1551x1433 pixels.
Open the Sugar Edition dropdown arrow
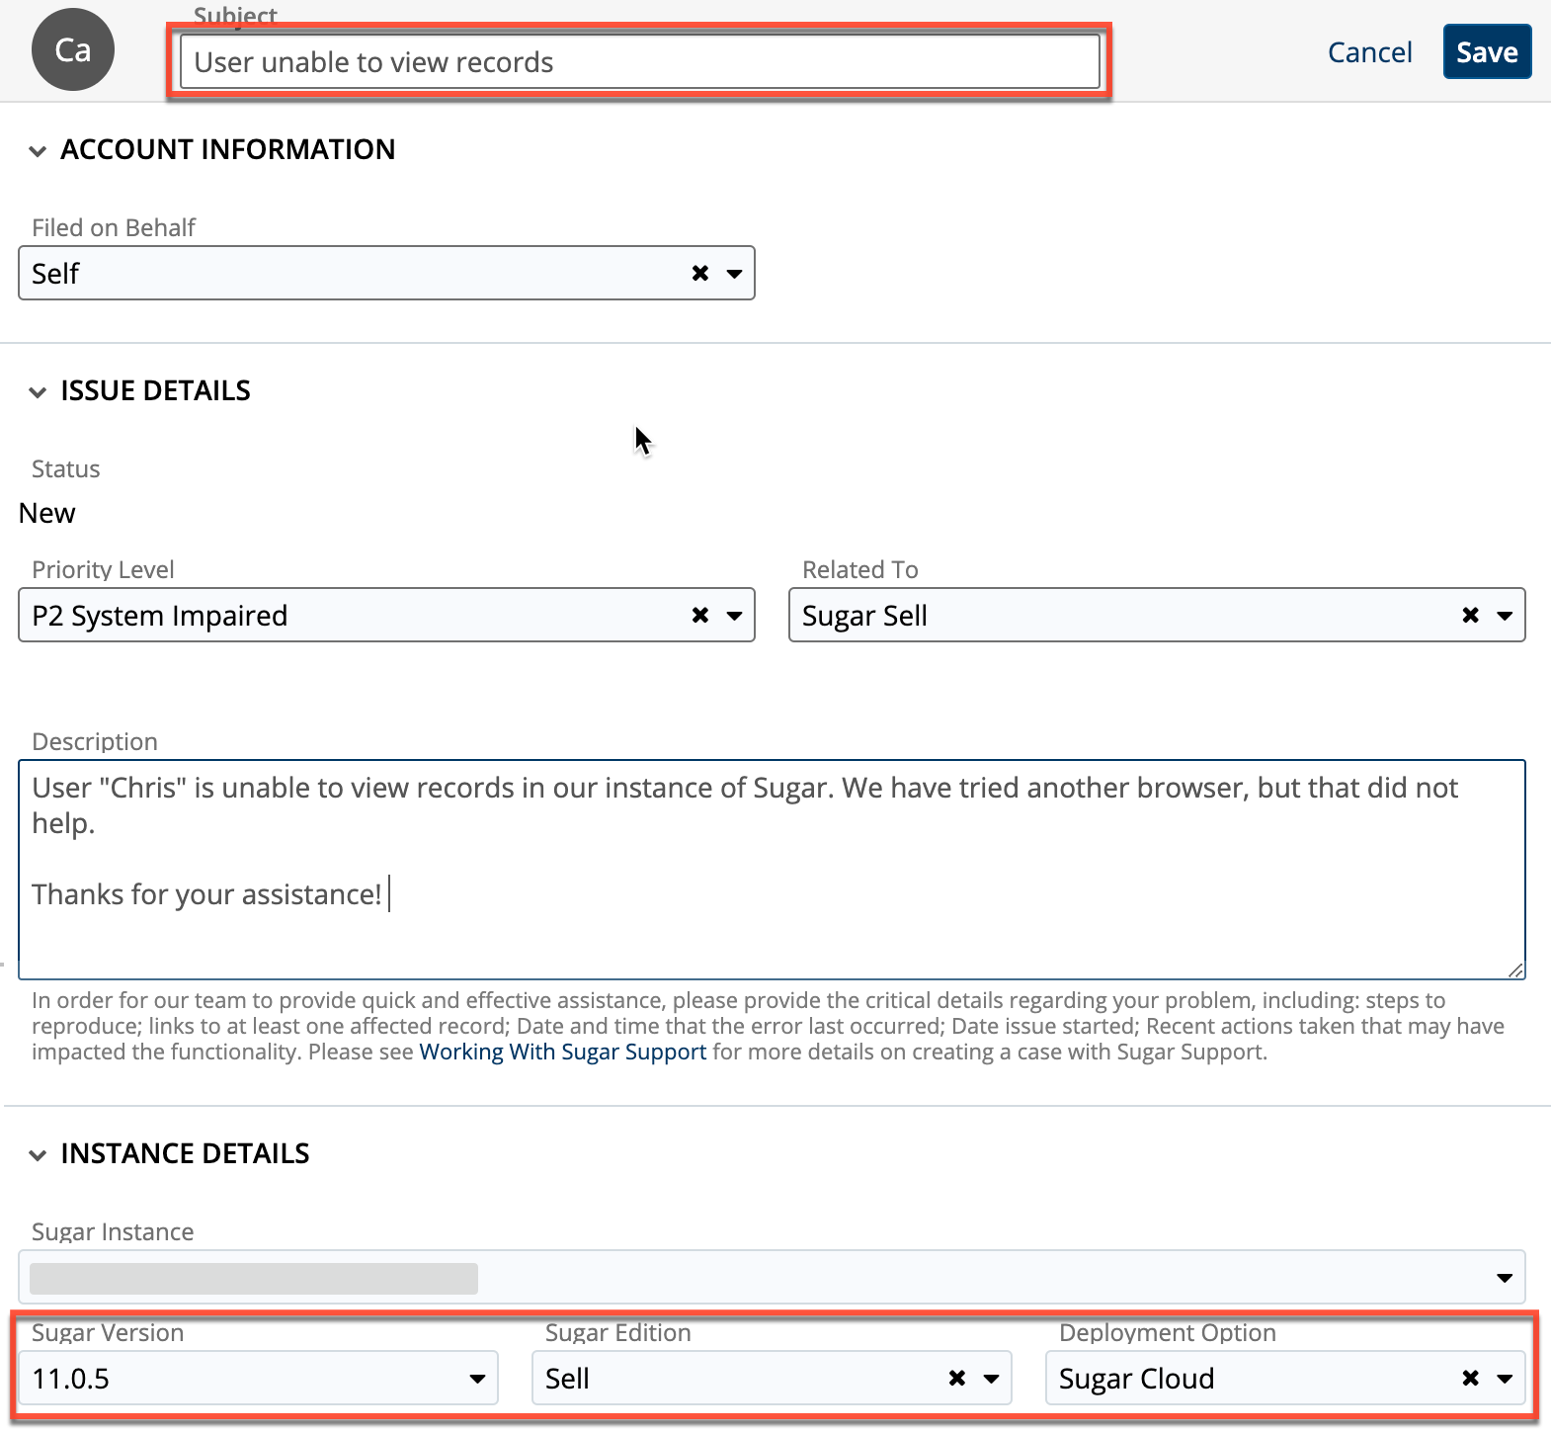[991, 1379]
